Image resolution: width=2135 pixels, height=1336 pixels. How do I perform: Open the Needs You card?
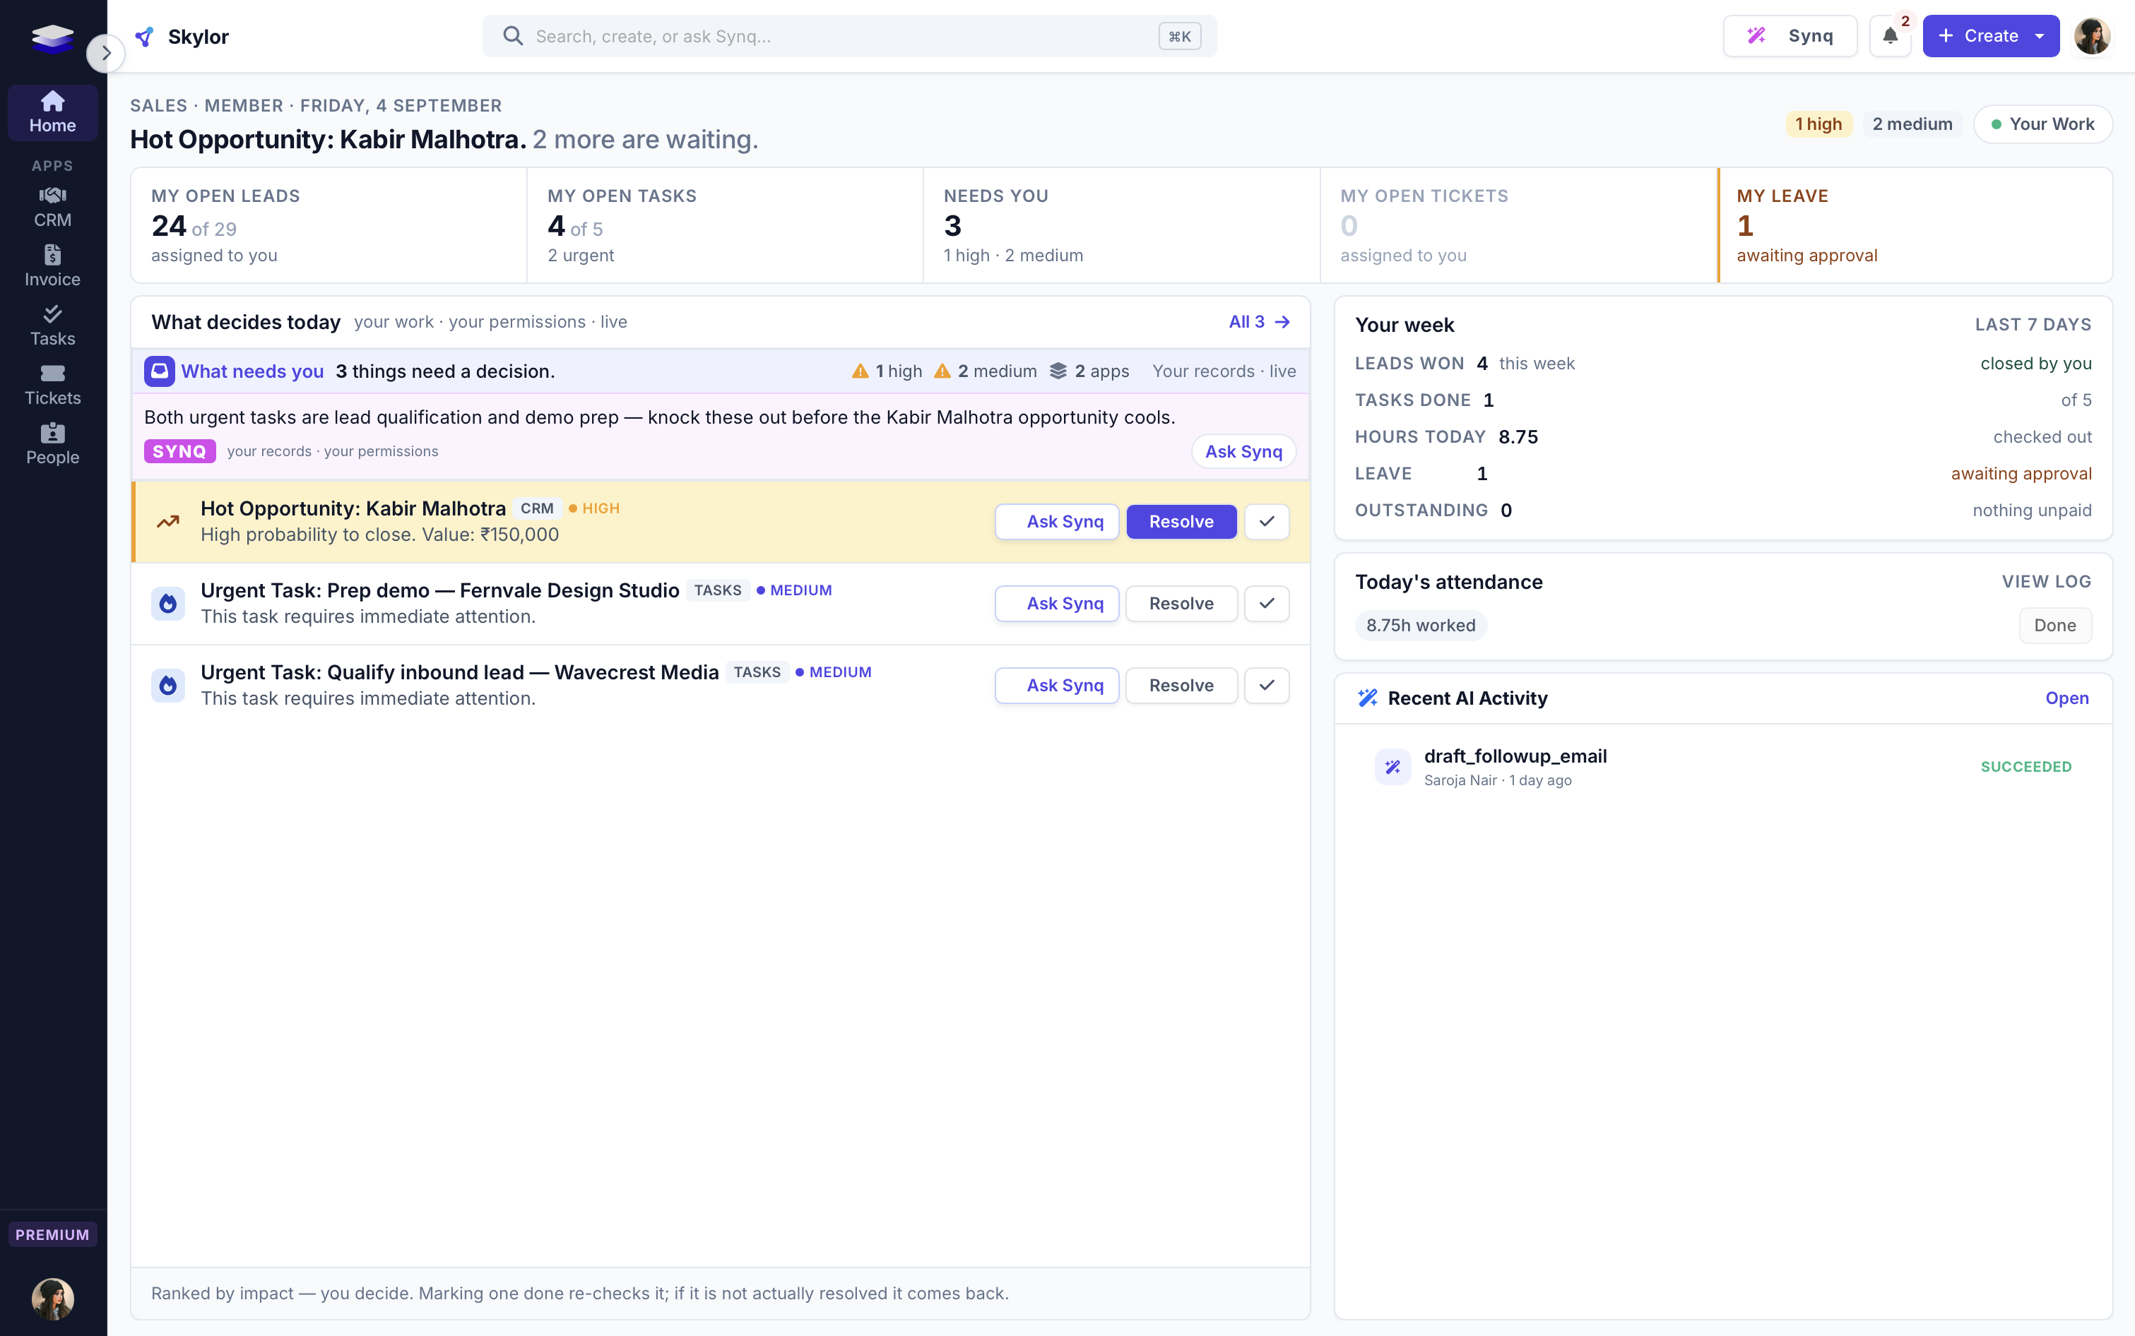click(x=1121, y=225)
